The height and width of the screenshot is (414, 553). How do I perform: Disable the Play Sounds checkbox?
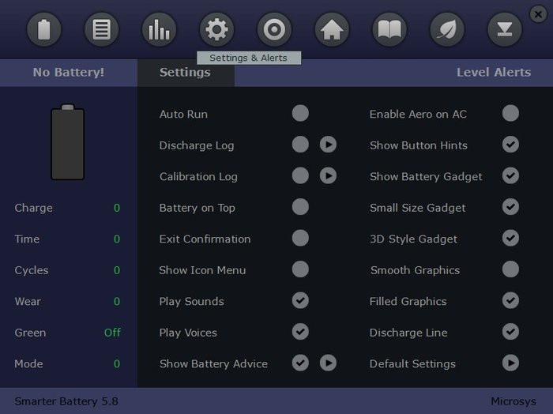(x=300, y=301)
